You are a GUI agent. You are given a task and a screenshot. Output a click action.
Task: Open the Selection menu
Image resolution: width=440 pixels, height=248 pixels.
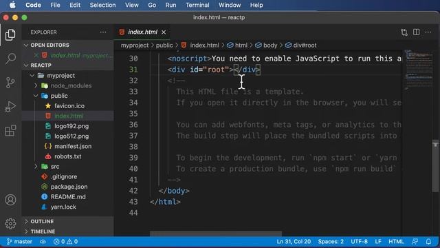102,5
